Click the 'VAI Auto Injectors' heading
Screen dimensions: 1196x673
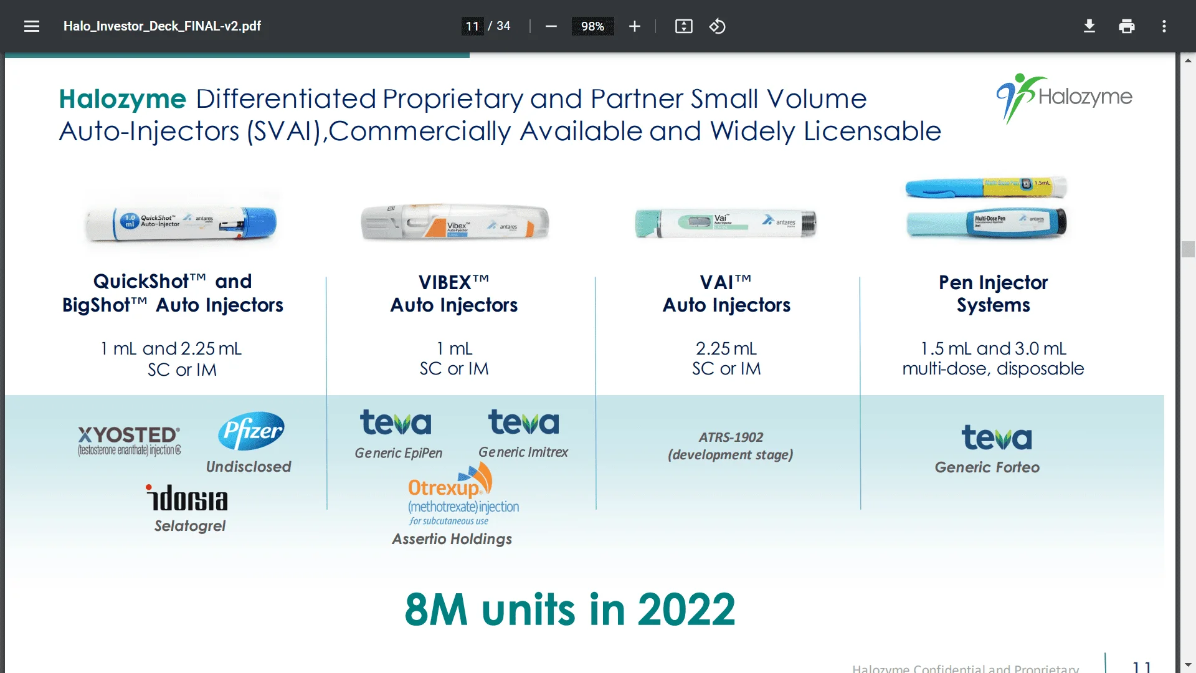[x=726, y=294]
